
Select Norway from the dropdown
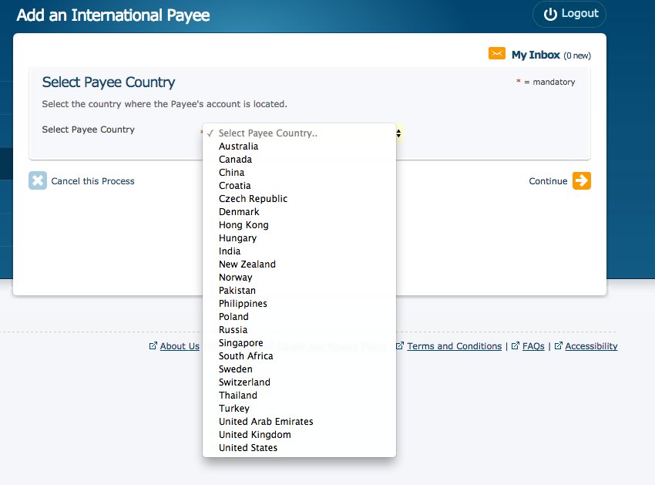(x=299, y=278)
